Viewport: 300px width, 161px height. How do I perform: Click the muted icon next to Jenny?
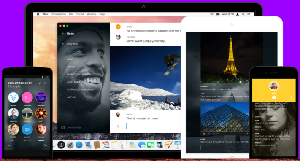click(103, 67)
